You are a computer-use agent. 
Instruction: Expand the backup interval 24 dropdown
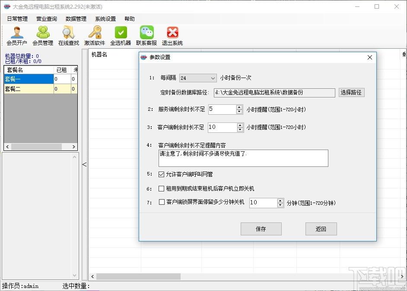pyautogui.click(x=213, y=78)
